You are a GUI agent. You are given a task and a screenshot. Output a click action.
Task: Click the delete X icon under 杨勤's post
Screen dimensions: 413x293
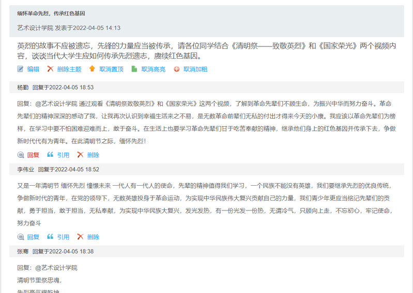[80, 155]
